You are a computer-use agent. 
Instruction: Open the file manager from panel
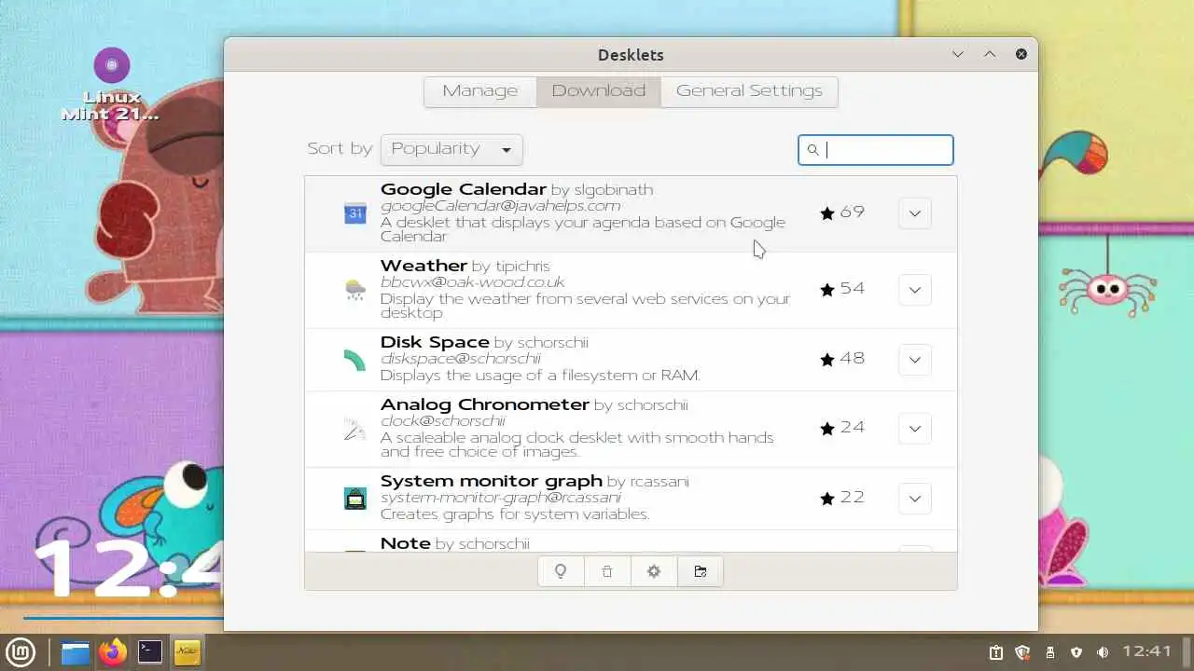pos(76,652)
